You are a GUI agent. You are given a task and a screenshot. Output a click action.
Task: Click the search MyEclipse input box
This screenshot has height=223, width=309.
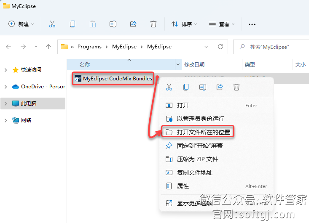coord(271,47)
